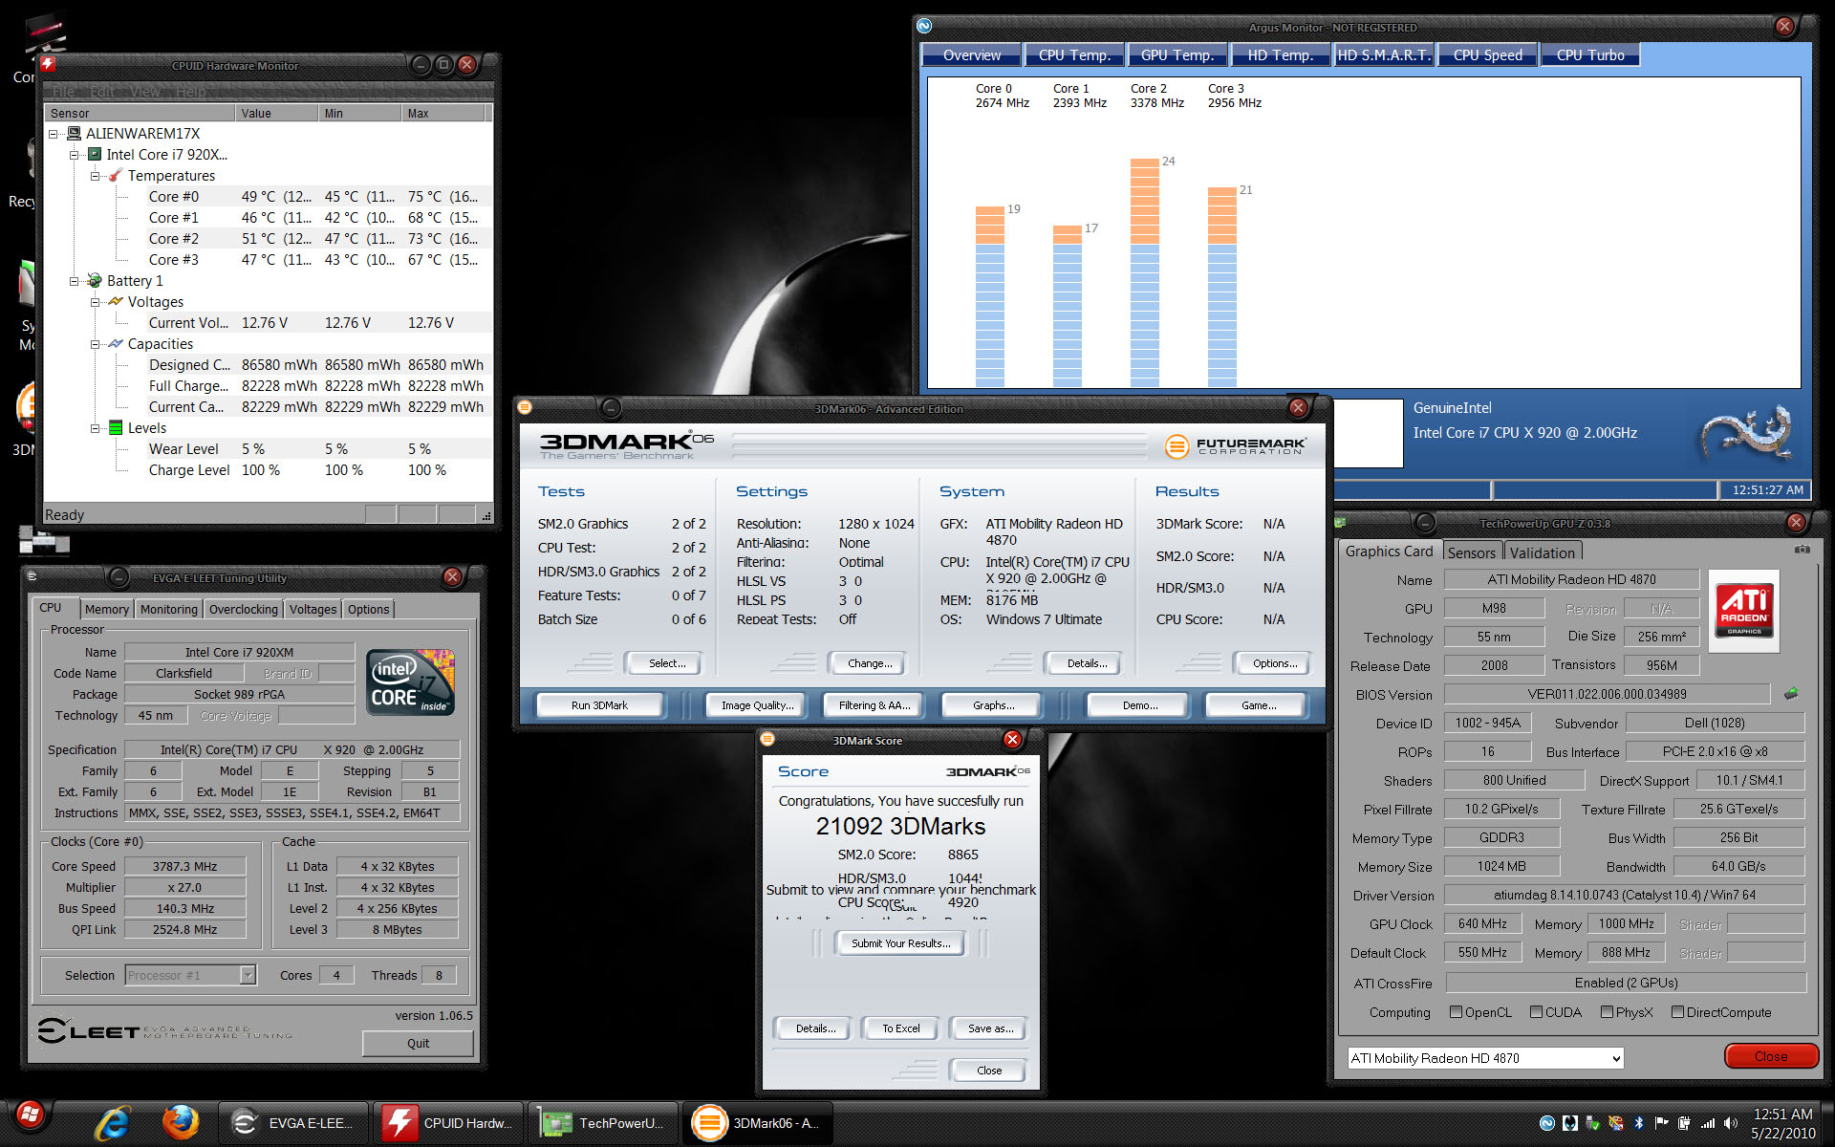Click the Intel Core i7 chip icon
This screenshot has width=1835, height=1147.
(x=95, y=155)
